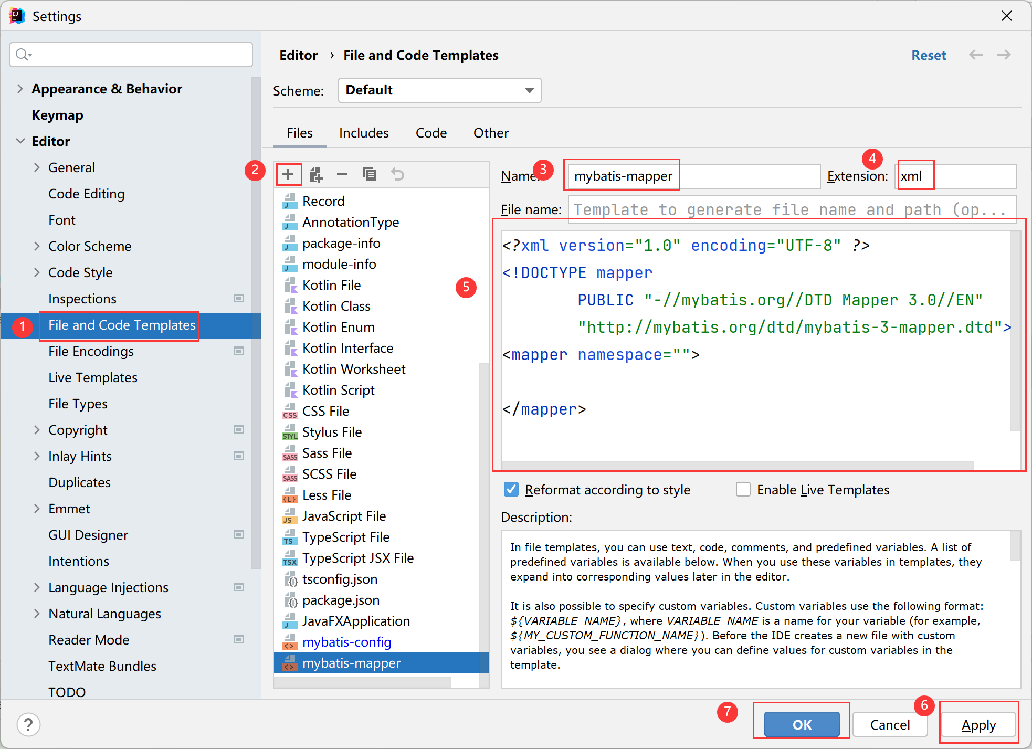This screenshot has height=749, width=1032.
Task: Switch to the Code tab
Action: click(x=431, y=133)
